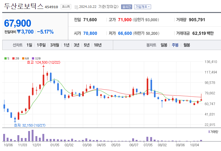Click the purple 거래량 volume legend
The width and height of the screenshot is (221, 151).
[213, 132]
